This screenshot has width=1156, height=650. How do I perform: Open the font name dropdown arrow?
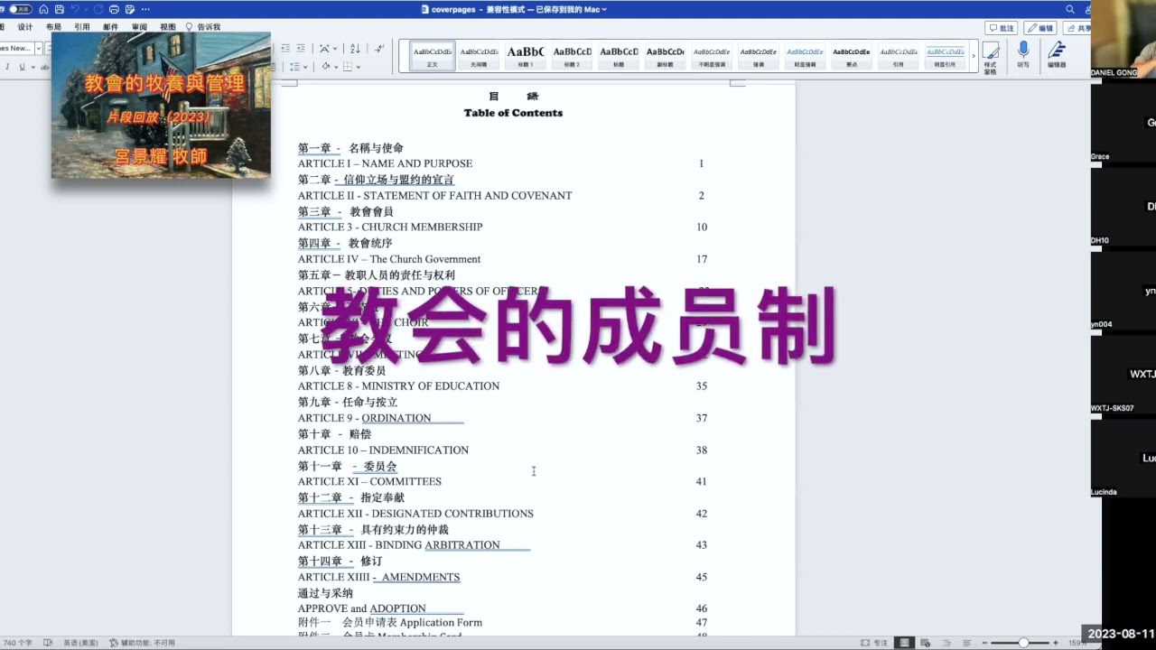pos(37,48)
